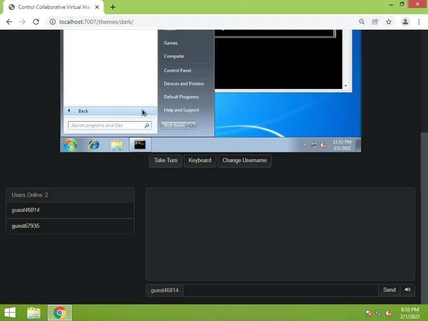This screenshot has width=428, height=321.
Task: Reload the page in Chrome
Action: pos(36,22)
